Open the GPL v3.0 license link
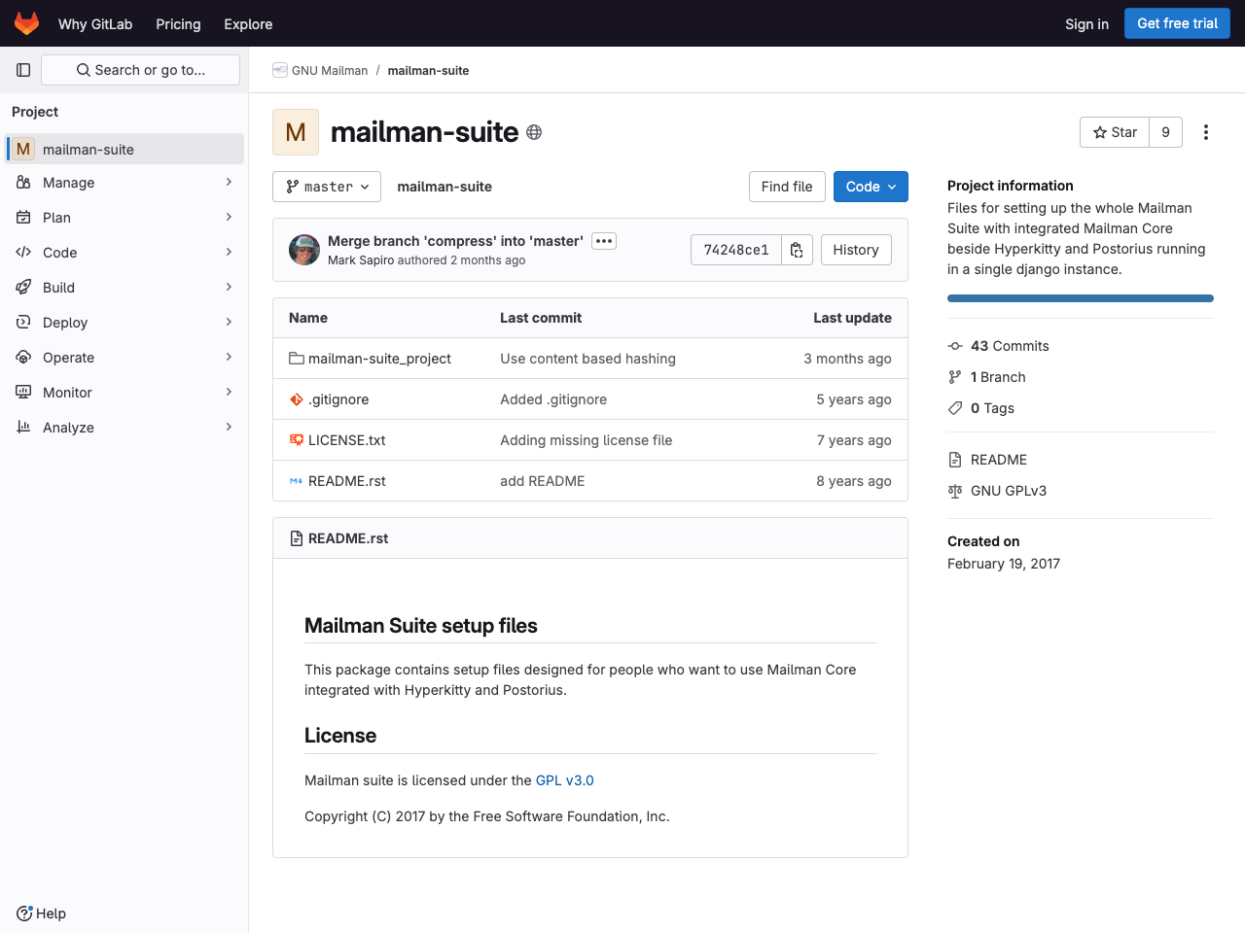 point(564,780)
